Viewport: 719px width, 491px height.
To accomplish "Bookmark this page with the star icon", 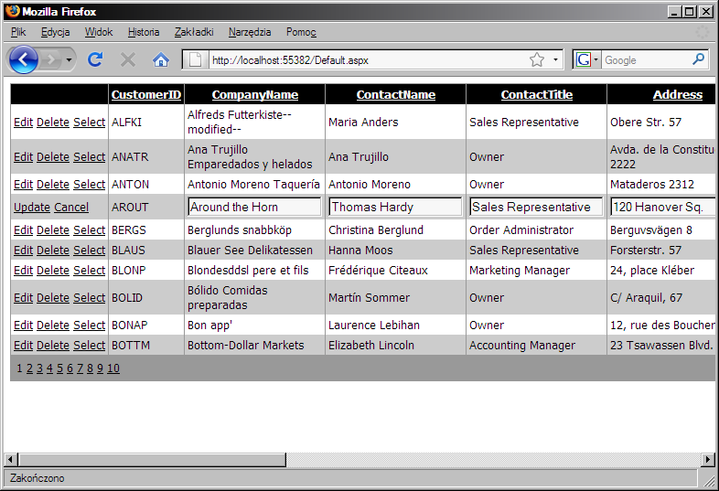I will point(537,59).
